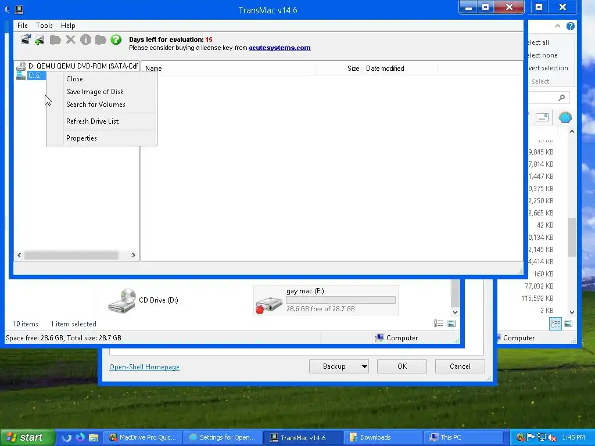Click Invert selection in Downloads ribbon
The width and height of the screenshot is (595, 446).
[548, 69]
